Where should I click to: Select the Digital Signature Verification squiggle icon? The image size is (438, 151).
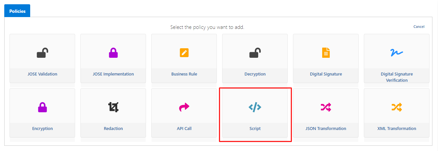pyautogui.click(x=397, y=53)
